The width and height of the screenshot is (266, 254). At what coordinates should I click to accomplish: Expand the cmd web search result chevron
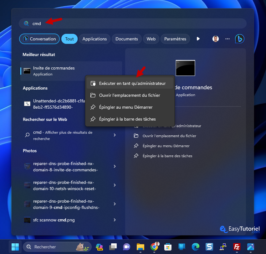point(115,135)
